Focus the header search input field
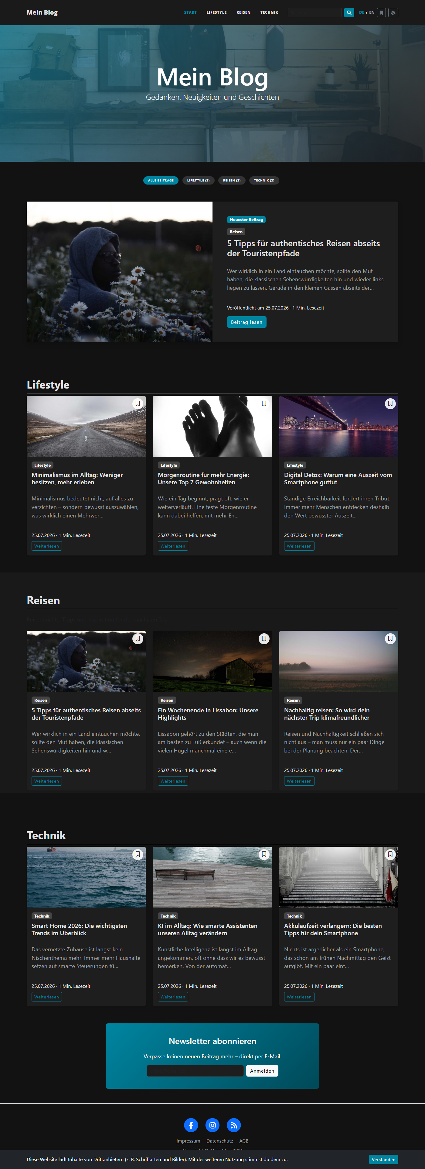Screen dimensions: 425x1169 [x=314, y=13]
